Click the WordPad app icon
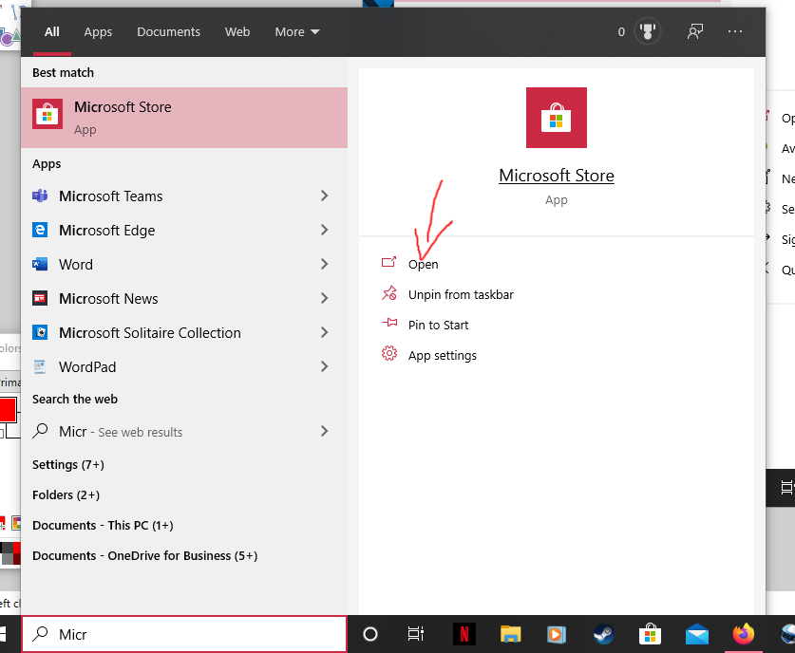Image resolution: width=795 pixels, height=653 pixels. (x=40, y=366)
